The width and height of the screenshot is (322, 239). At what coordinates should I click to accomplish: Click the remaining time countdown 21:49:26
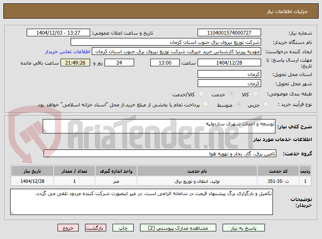75,63
